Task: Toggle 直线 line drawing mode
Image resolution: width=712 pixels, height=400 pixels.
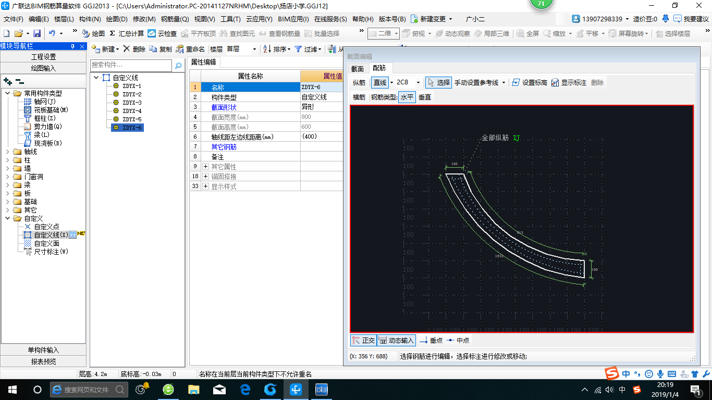Action: pos(380,82)
